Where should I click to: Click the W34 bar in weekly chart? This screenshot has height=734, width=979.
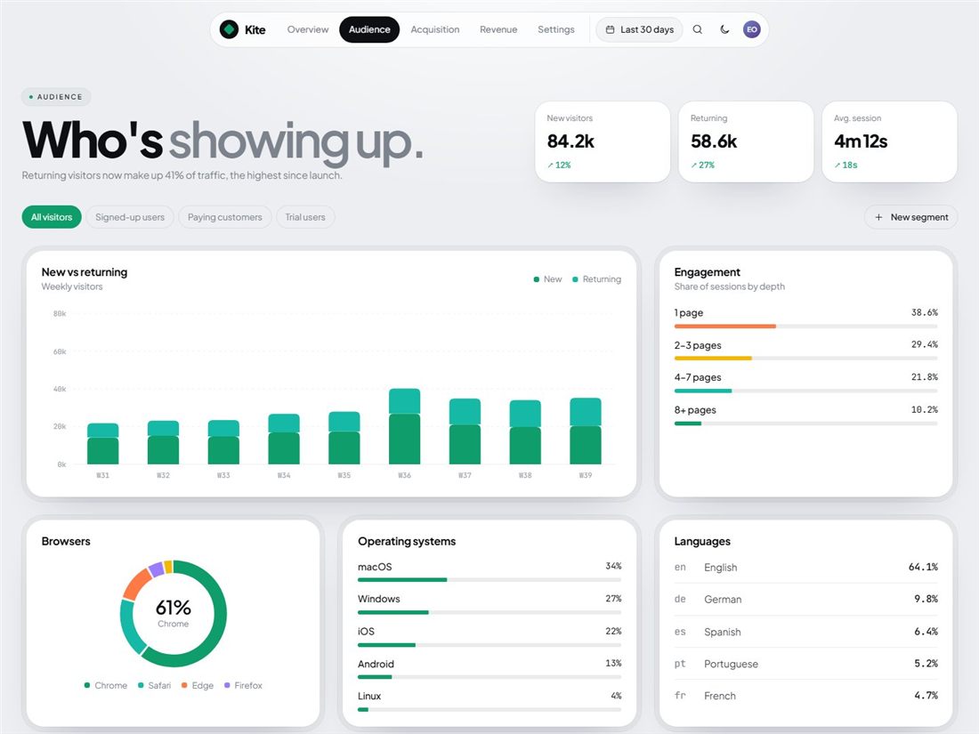point(284,439)
